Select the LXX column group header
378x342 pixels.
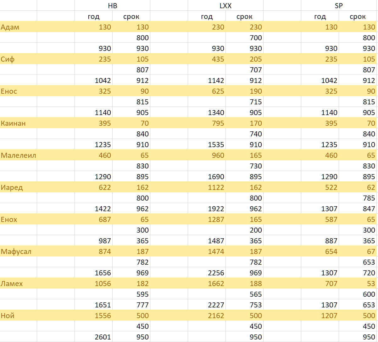[x=225, y=6]
